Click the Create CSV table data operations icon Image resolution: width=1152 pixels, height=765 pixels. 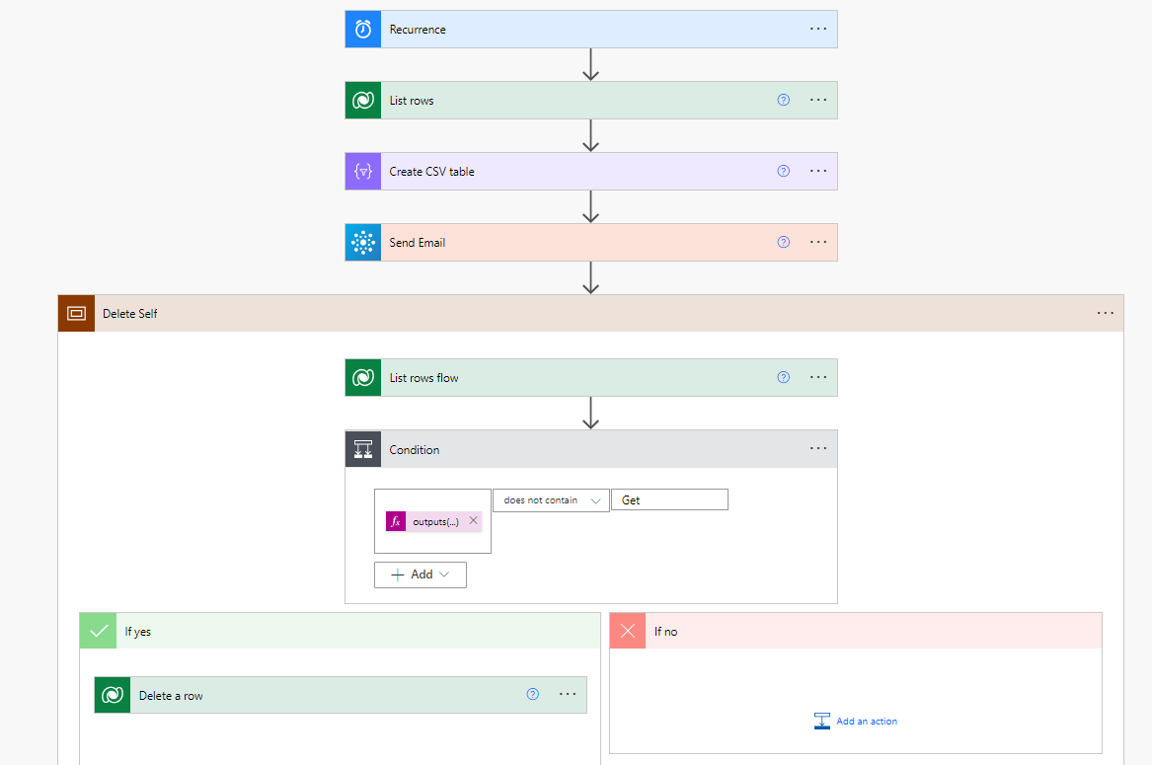(362, 171)
